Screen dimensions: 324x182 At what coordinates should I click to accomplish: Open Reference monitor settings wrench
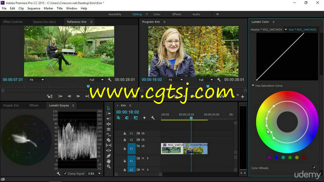pyautogui.click(x=109, y=80)
